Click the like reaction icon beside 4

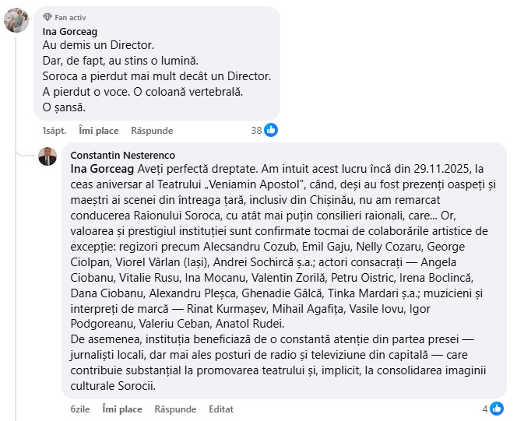[496, 409]
